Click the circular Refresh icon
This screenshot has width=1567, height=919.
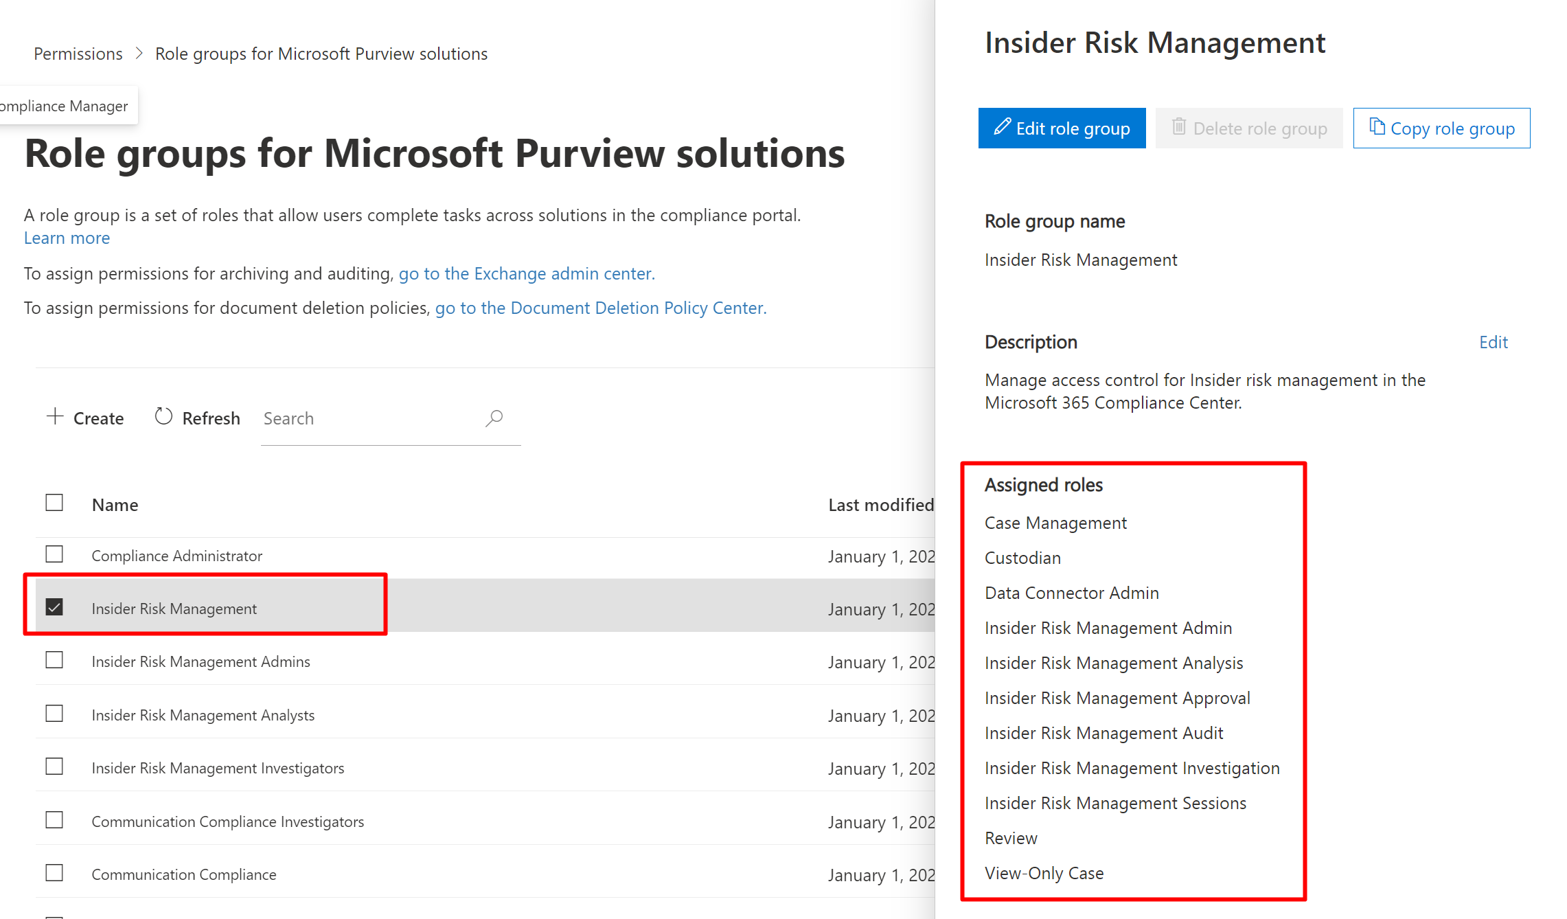163,417
